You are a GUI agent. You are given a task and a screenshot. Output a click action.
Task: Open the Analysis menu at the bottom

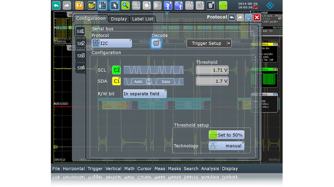click(210, 168)
